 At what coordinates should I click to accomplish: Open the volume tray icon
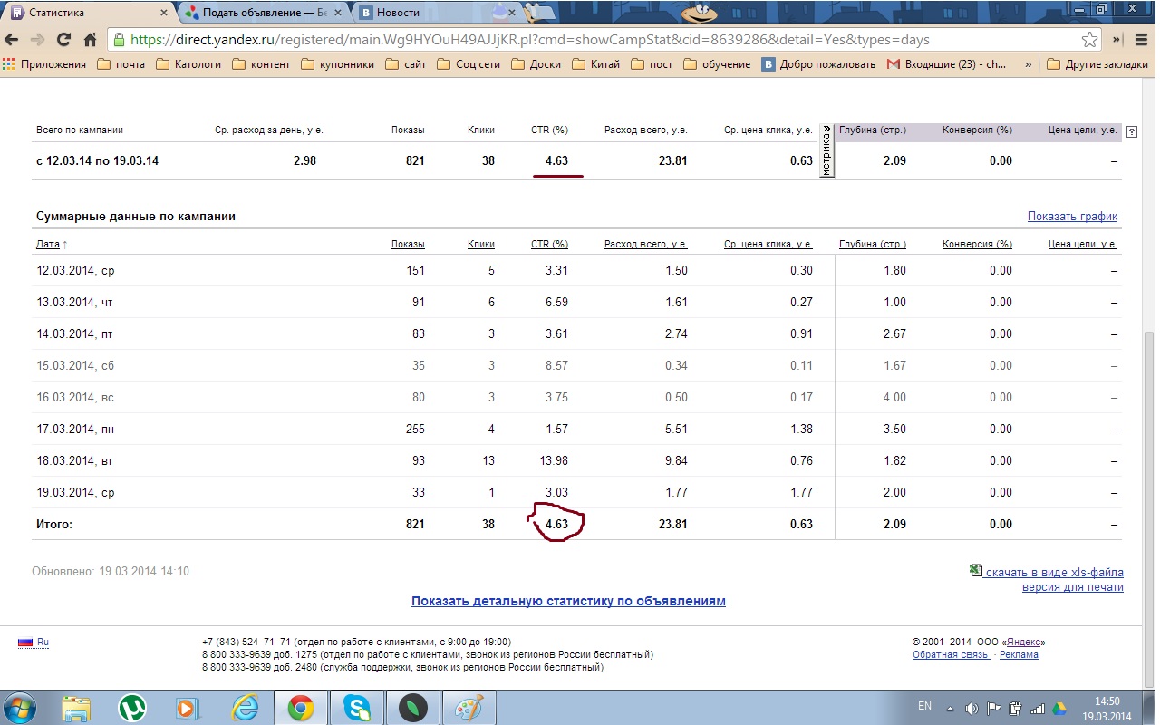coord(971,707)
